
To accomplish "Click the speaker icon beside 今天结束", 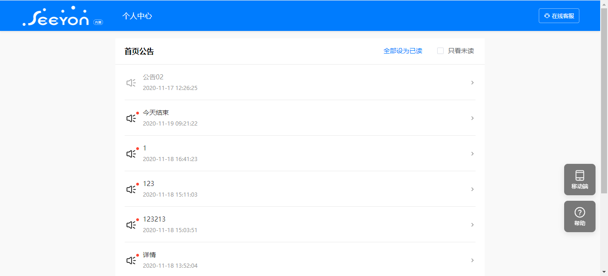I will coord(131,118).
